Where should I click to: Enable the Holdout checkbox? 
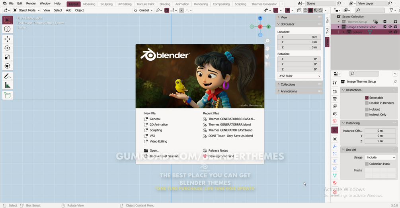[x=367, y=109]
